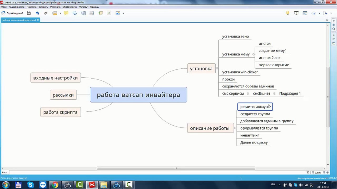The image size is (337, 189).
Task: Expand the insert image dropdown arrow
Action: [x=123, y=13]
